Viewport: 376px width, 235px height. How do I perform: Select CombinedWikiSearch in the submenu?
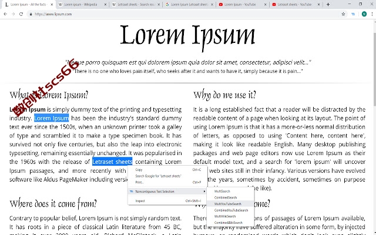click(x=230, y=223)
